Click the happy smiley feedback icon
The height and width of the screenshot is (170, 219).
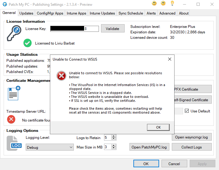(154, 3)
